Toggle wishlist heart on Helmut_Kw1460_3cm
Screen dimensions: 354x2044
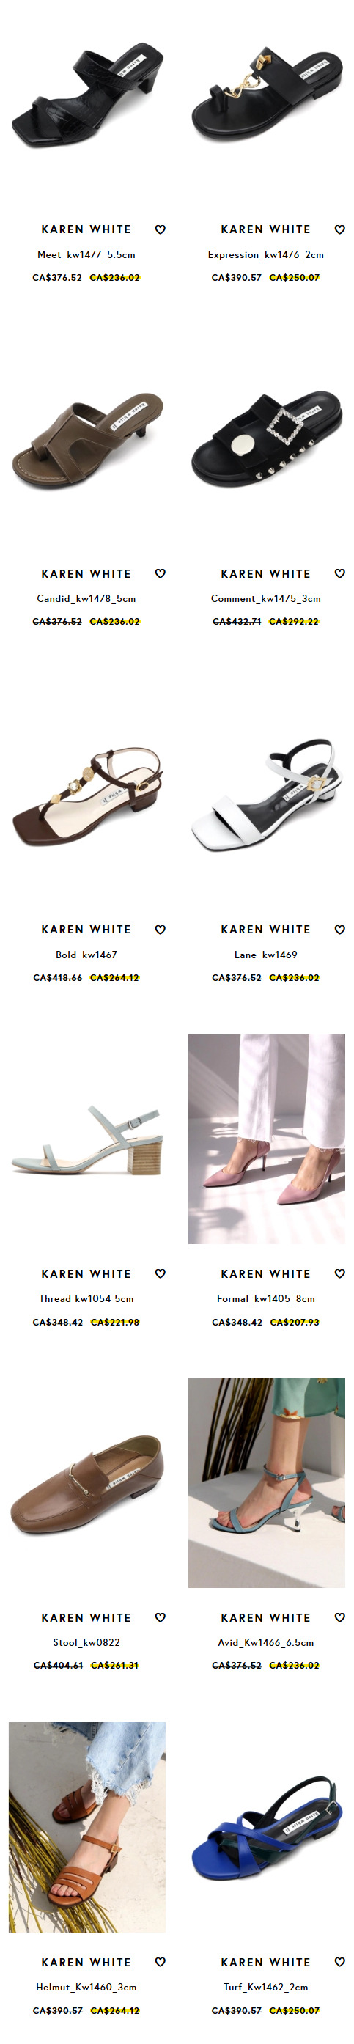coord(161,1961)
